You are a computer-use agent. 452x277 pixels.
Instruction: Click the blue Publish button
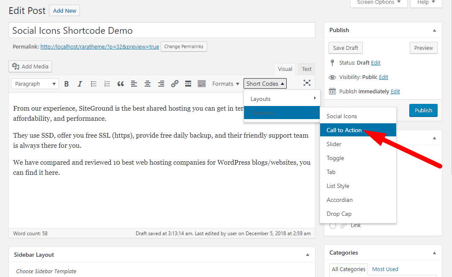[x=423, y=110]
